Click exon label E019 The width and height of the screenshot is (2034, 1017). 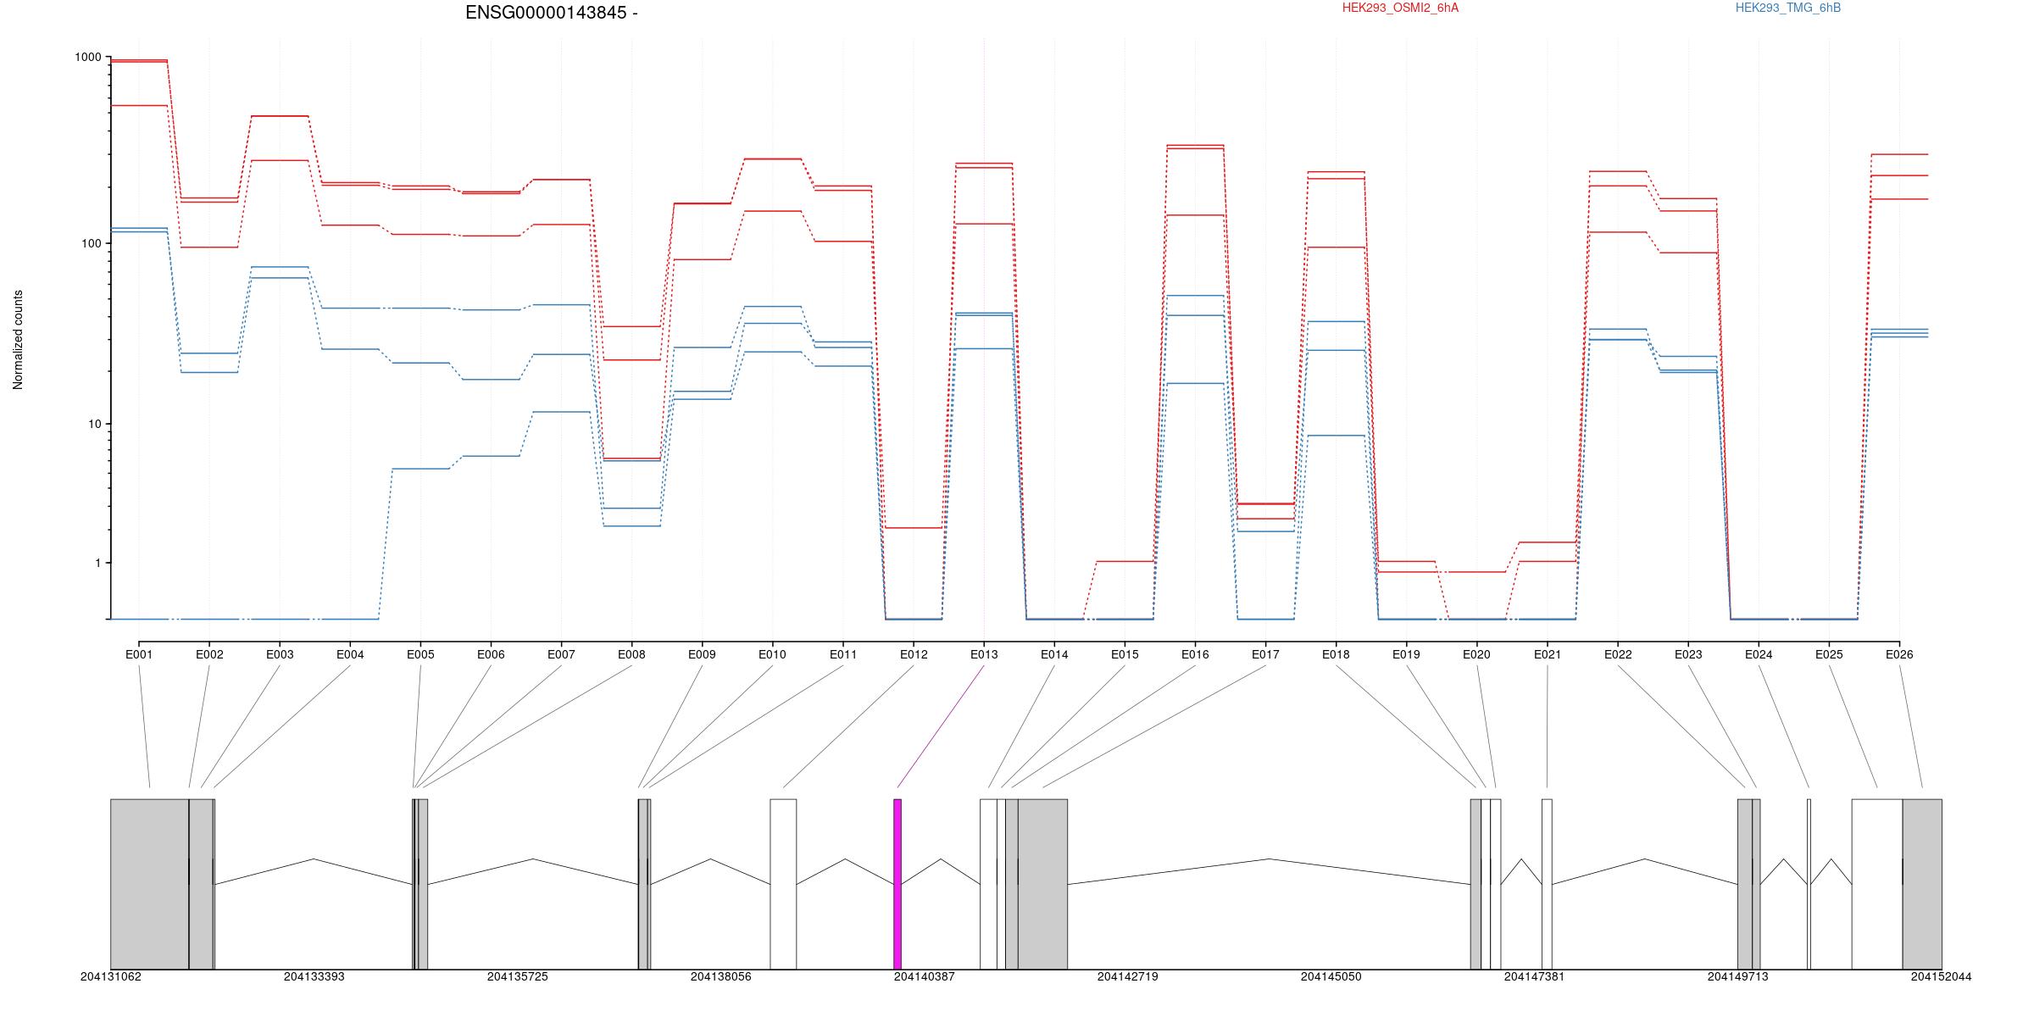point(1406,654)
